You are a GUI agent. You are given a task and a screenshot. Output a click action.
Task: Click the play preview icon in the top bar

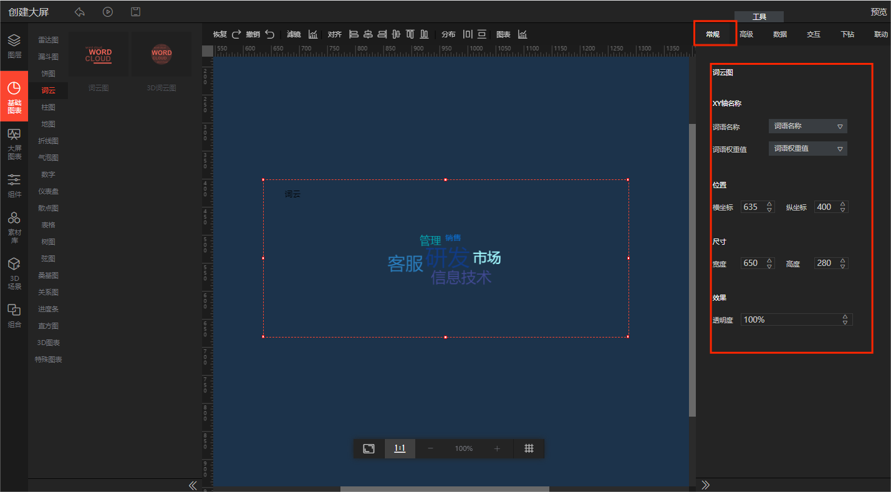[108, 12]
